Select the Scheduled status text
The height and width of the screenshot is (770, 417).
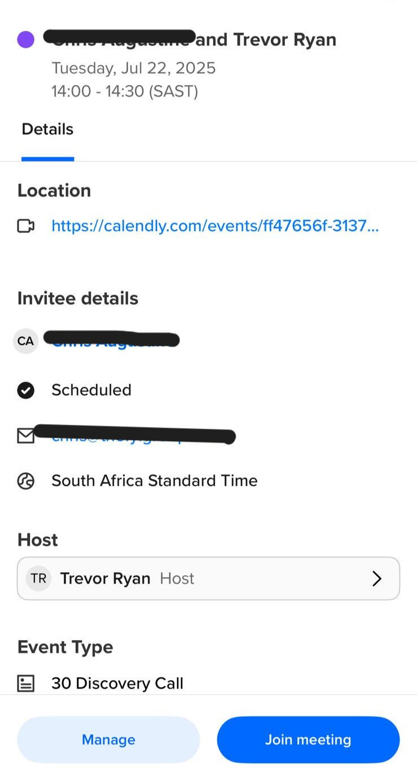pos(91,390)
